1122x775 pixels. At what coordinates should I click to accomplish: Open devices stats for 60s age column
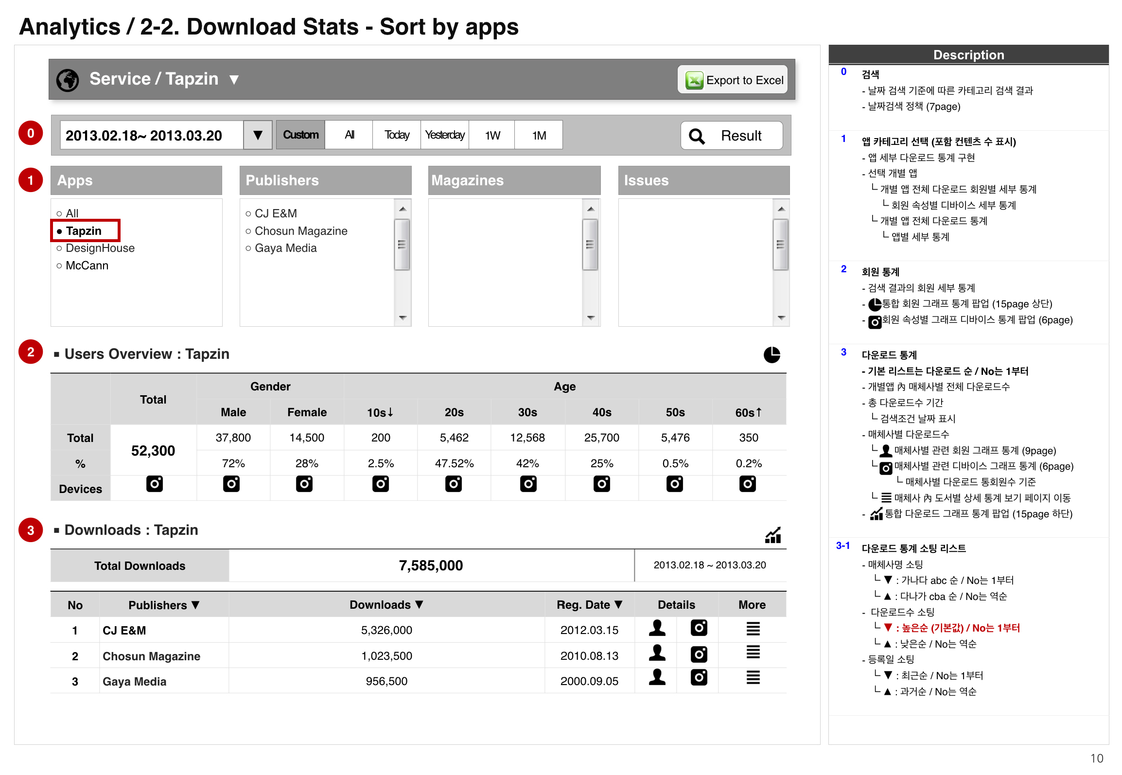tap(748, 484)
